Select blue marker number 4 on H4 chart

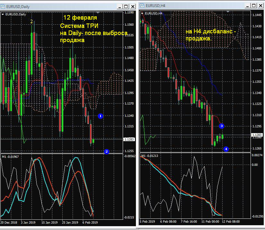[x=226, y=149]
